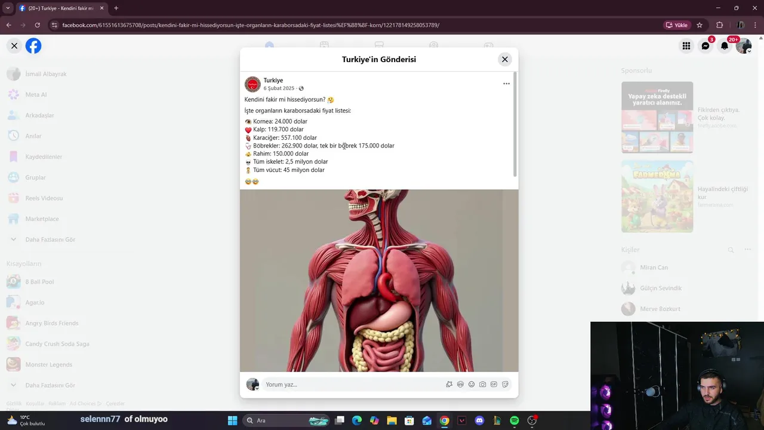This screenshot has height=430, width=764.
Task: Open the Windows Start menu
Action: [x=232, y=420]
